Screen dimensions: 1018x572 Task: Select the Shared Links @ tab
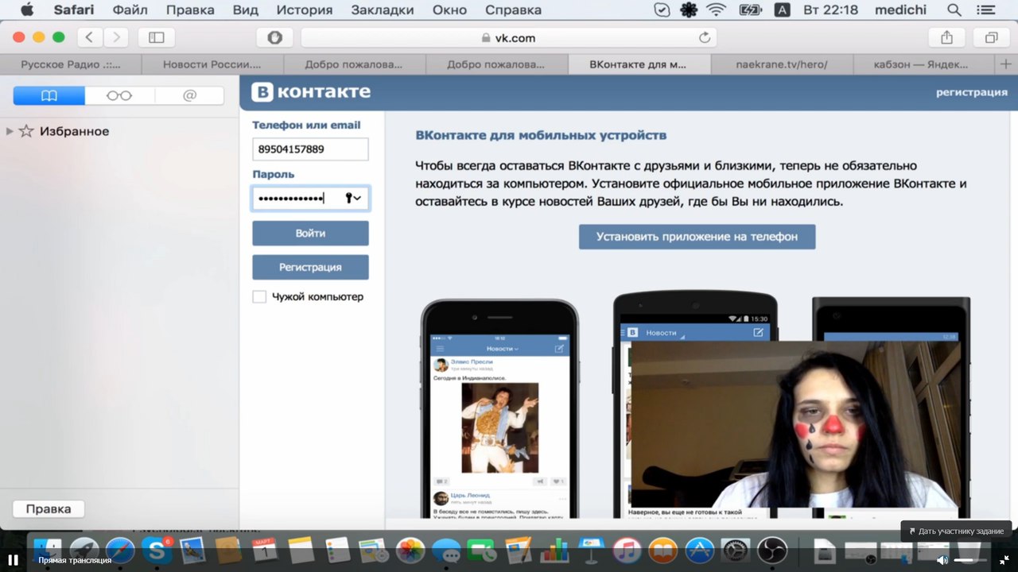(189, 95)
